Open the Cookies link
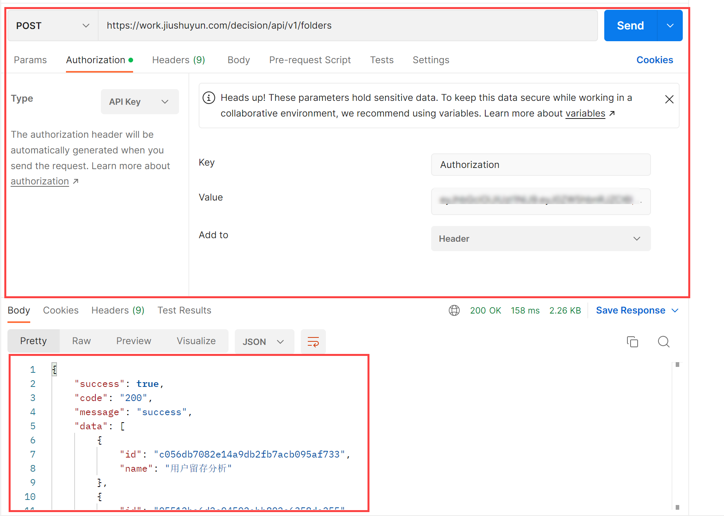This screenshot has height=516, width=724. (655, 60)
